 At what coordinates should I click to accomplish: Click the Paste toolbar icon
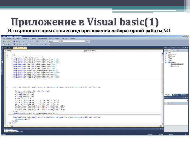(25, 42)
